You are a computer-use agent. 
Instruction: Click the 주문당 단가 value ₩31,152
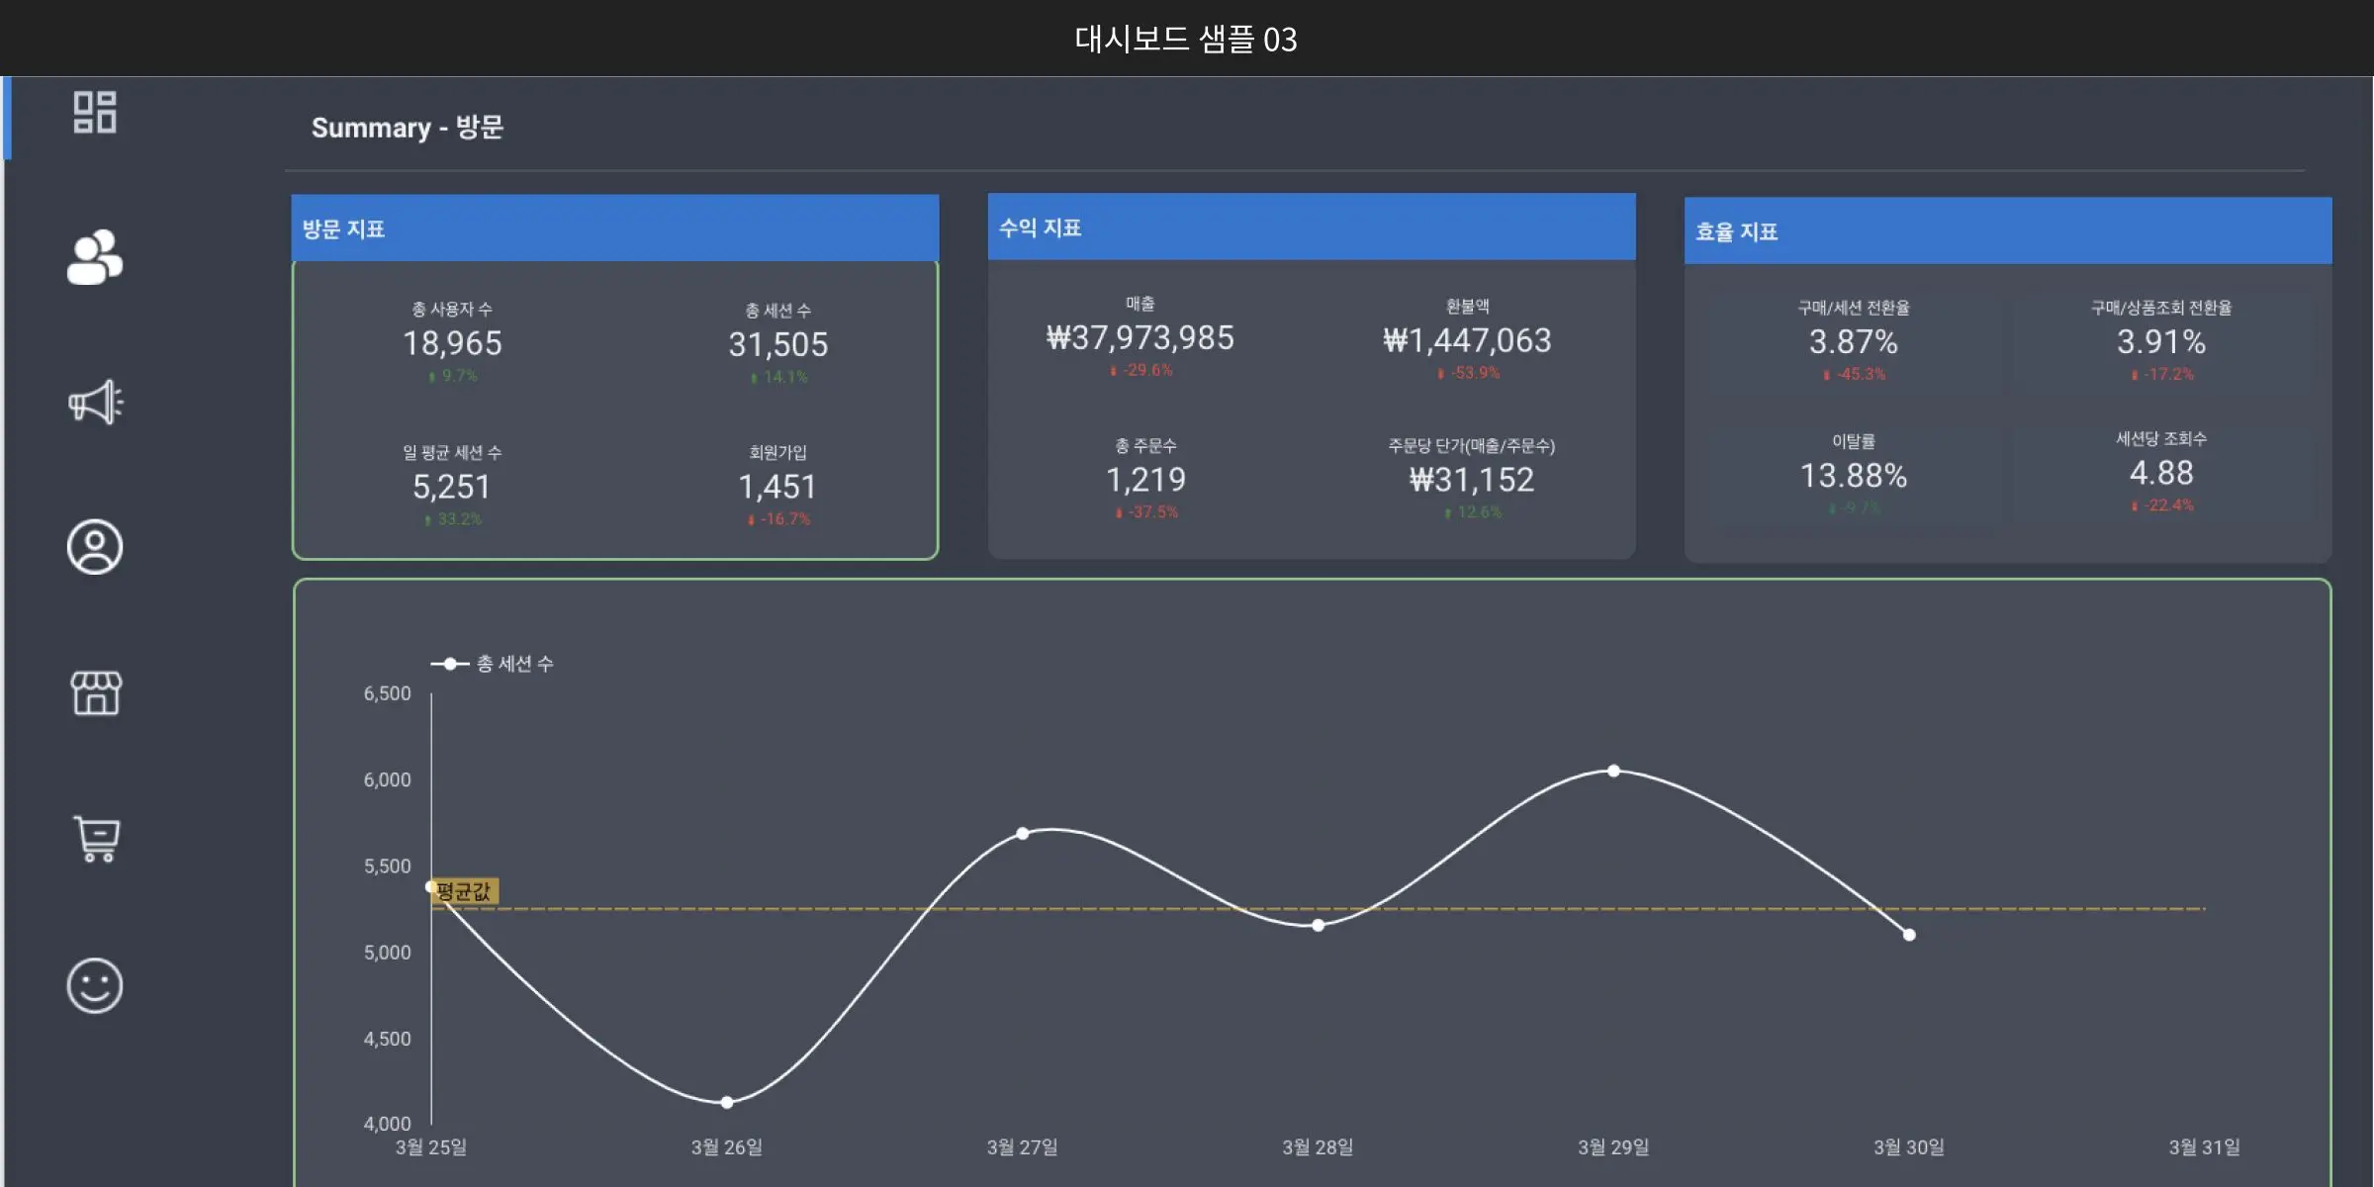[x=1472, y=480]
